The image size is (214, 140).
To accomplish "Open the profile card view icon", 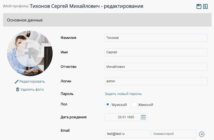I will pyautogui.click(x=205, y=6).
